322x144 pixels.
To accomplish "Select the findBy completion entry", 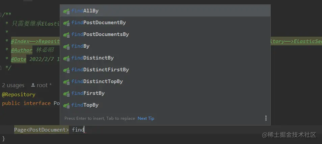I will [x=165, y=46].
